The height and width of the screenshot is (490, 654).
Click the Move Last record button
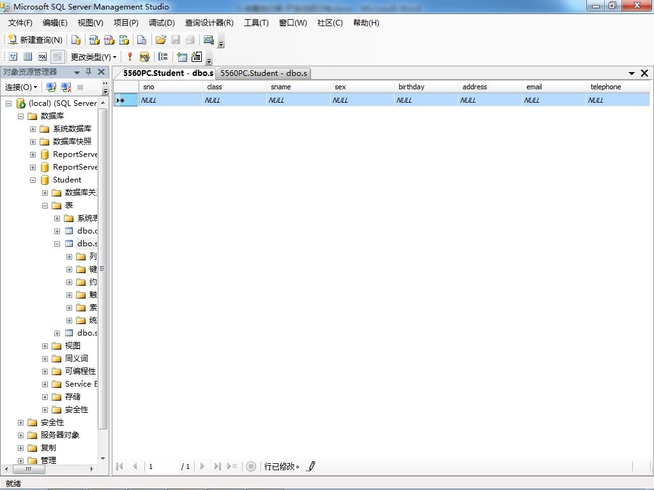pyautogui.click(x=217, y=466)
